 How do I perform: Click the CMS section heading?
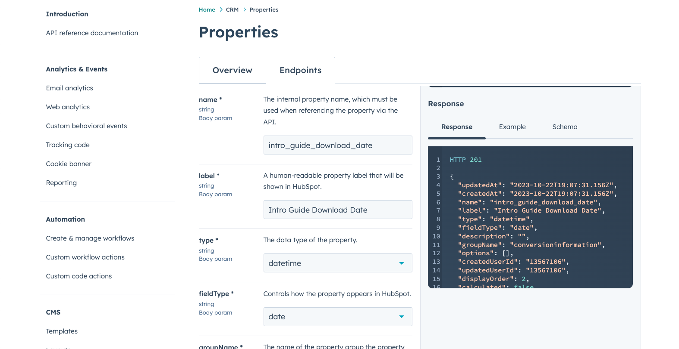coord(53,312)
